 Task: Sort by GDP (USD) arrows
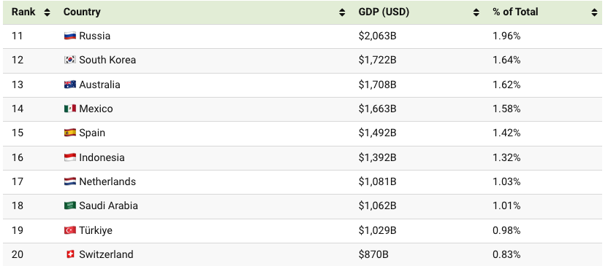[x=476, y=12]
